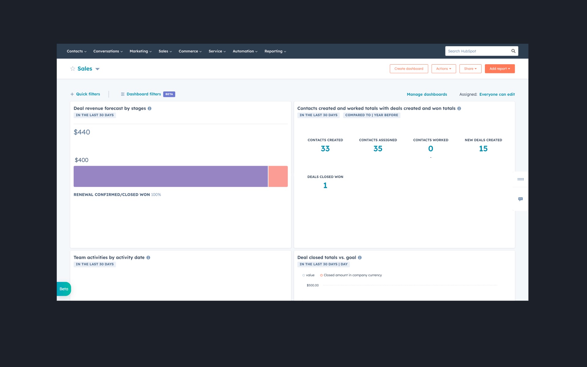Open the widgets grid icon on right edge
This screenshot has height=367, width=587.
pos(520,179)
